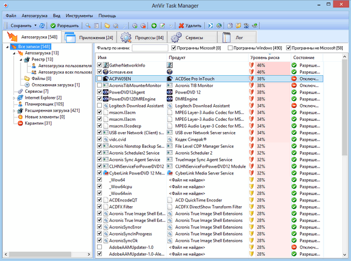
Task: Click the gear icon on Процессы tab
Action: pos(127,37)
